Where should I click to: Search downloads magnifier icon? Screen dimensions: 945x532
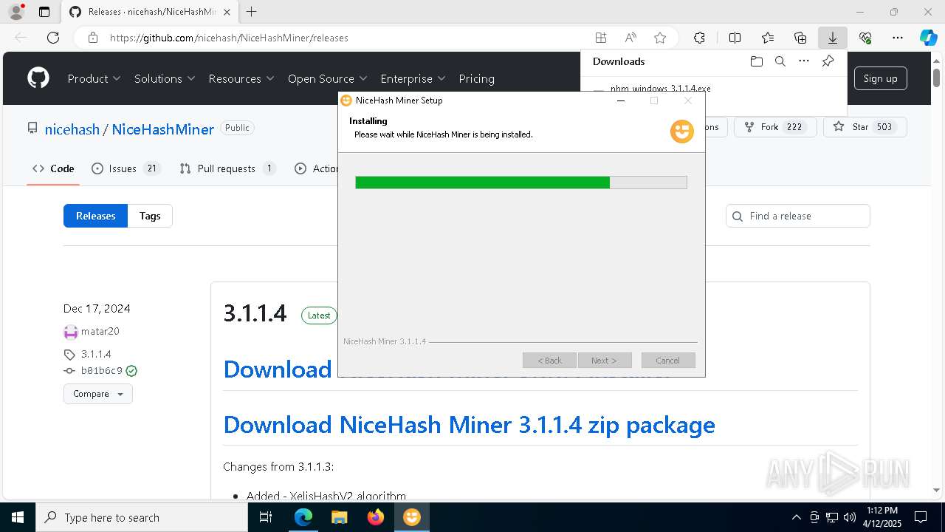click(x=780, y=61)
